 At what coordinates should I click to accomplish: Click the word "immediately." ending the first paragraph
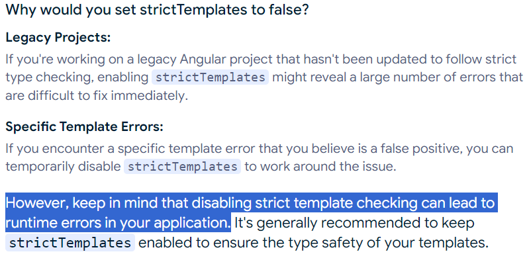tap(150, 96)
